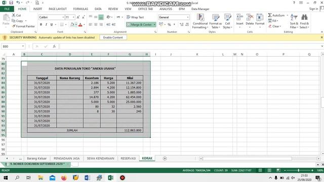Switch to REVIEW ribbon tab
The width and height of the screenshot is (324, 182).
[113, 9]
